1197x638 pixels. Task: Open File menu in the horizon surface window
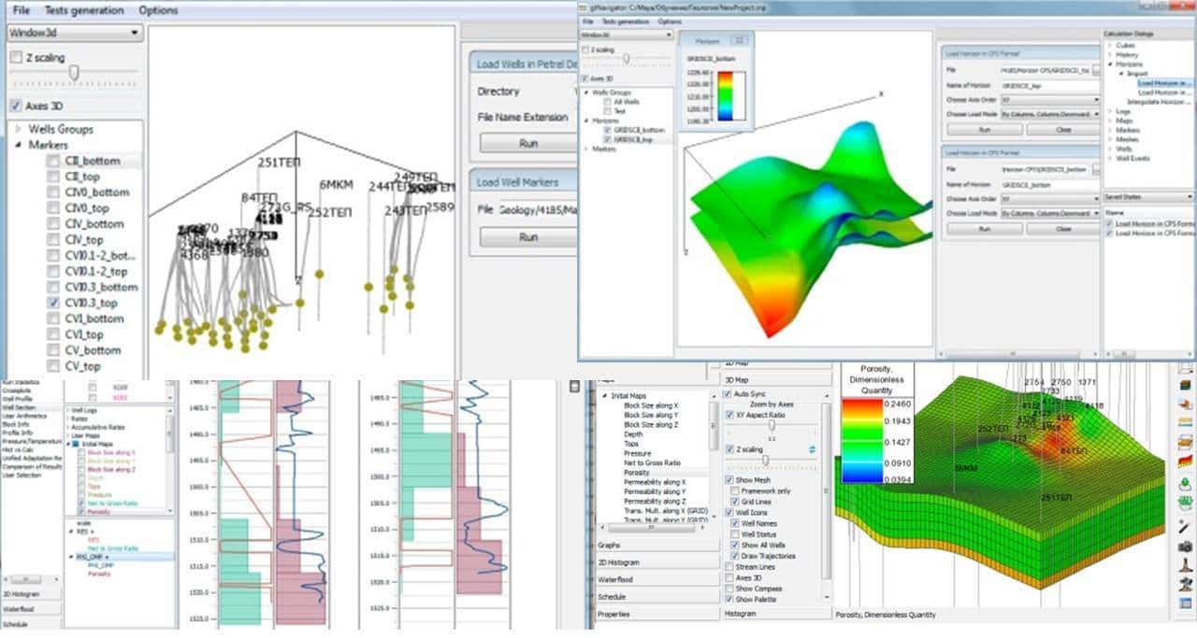click(588, 21)
